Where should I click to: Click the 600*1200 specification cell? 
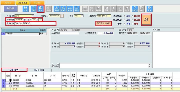[52, 80]
